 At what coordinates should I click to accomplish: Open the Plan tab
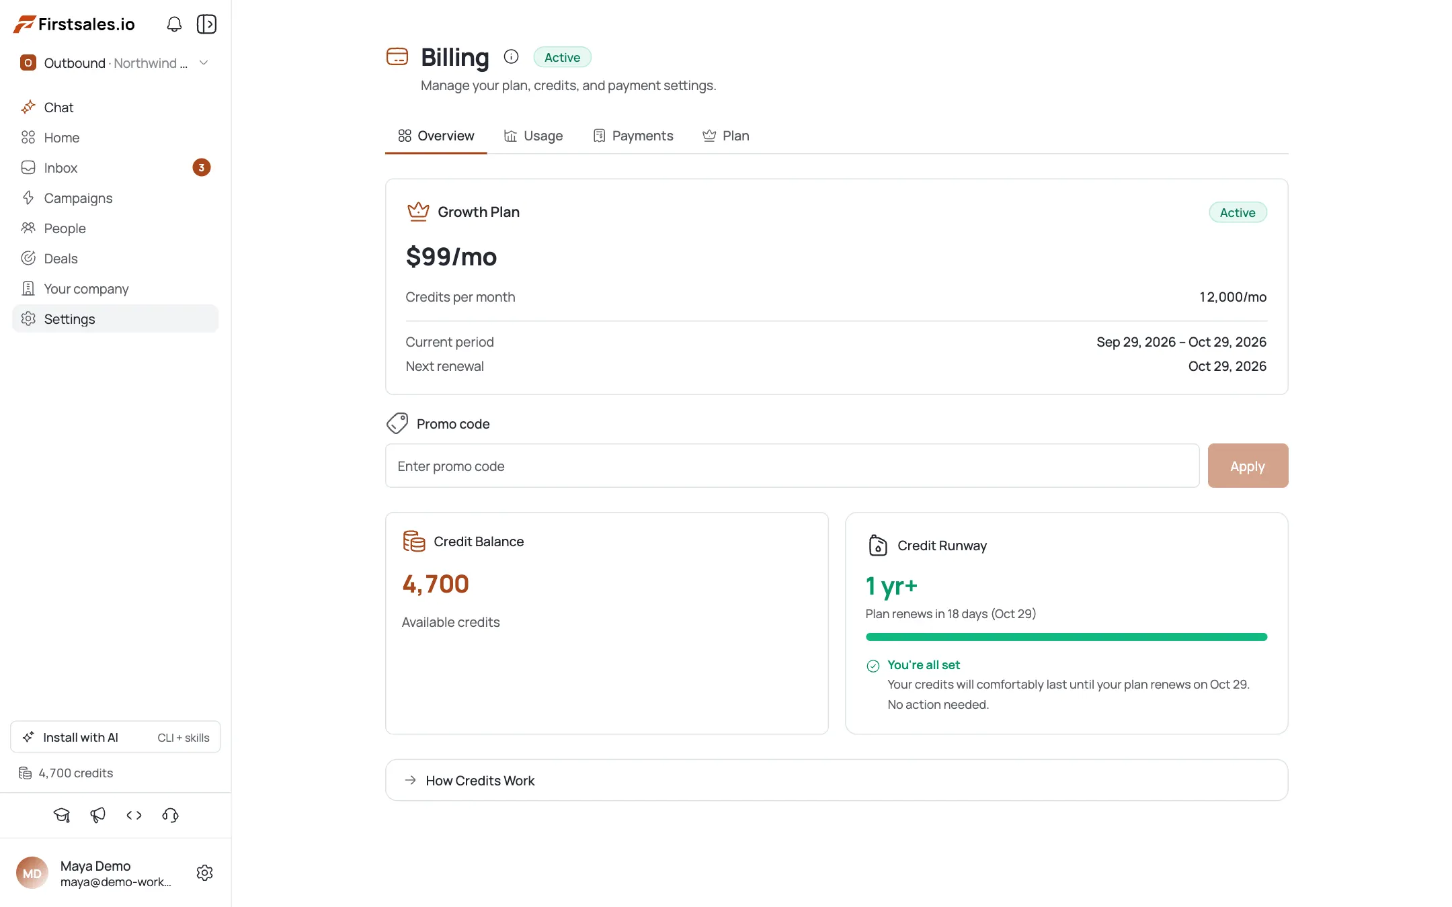coord(726,136)
